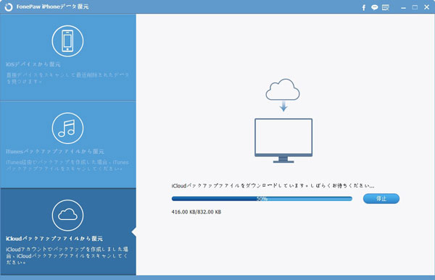Select the iCloud cloud icon in sidebar

point(67,215)
